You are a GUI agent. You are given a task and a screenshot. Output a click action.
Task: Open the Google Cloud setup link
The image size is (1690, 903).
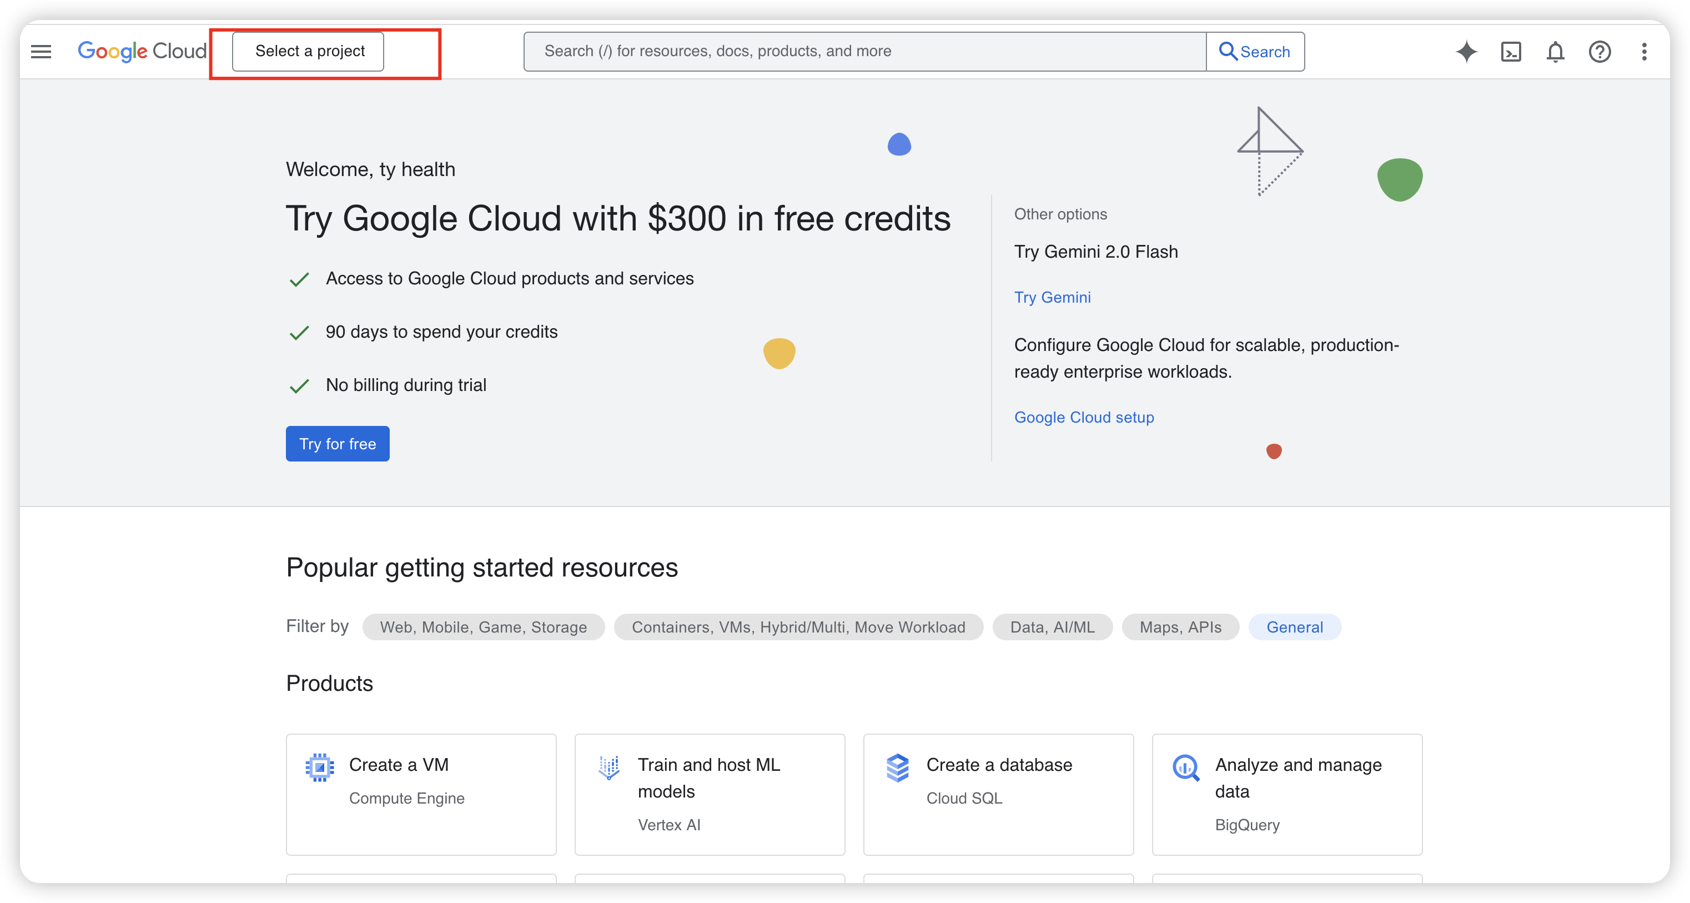(x=1083, y=418)
